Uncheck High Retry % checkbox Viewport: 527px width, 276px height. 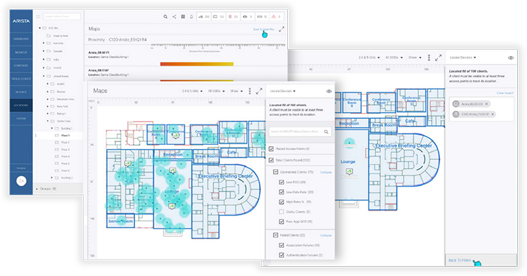click(282, 202)
